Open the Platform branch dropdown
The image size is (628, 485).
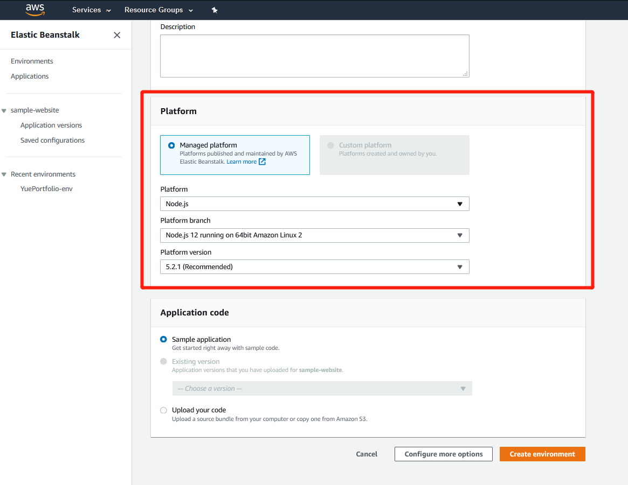point(315,236)
